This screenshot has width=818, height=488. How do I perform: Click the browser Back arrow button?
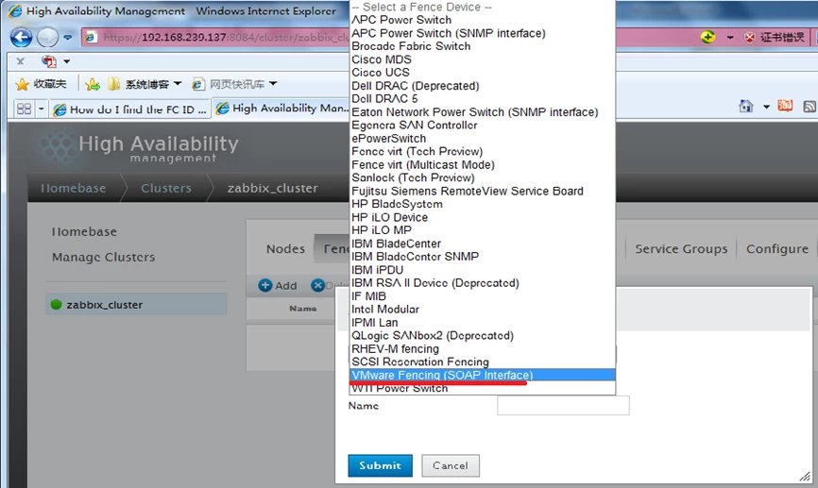coord(22,37)
